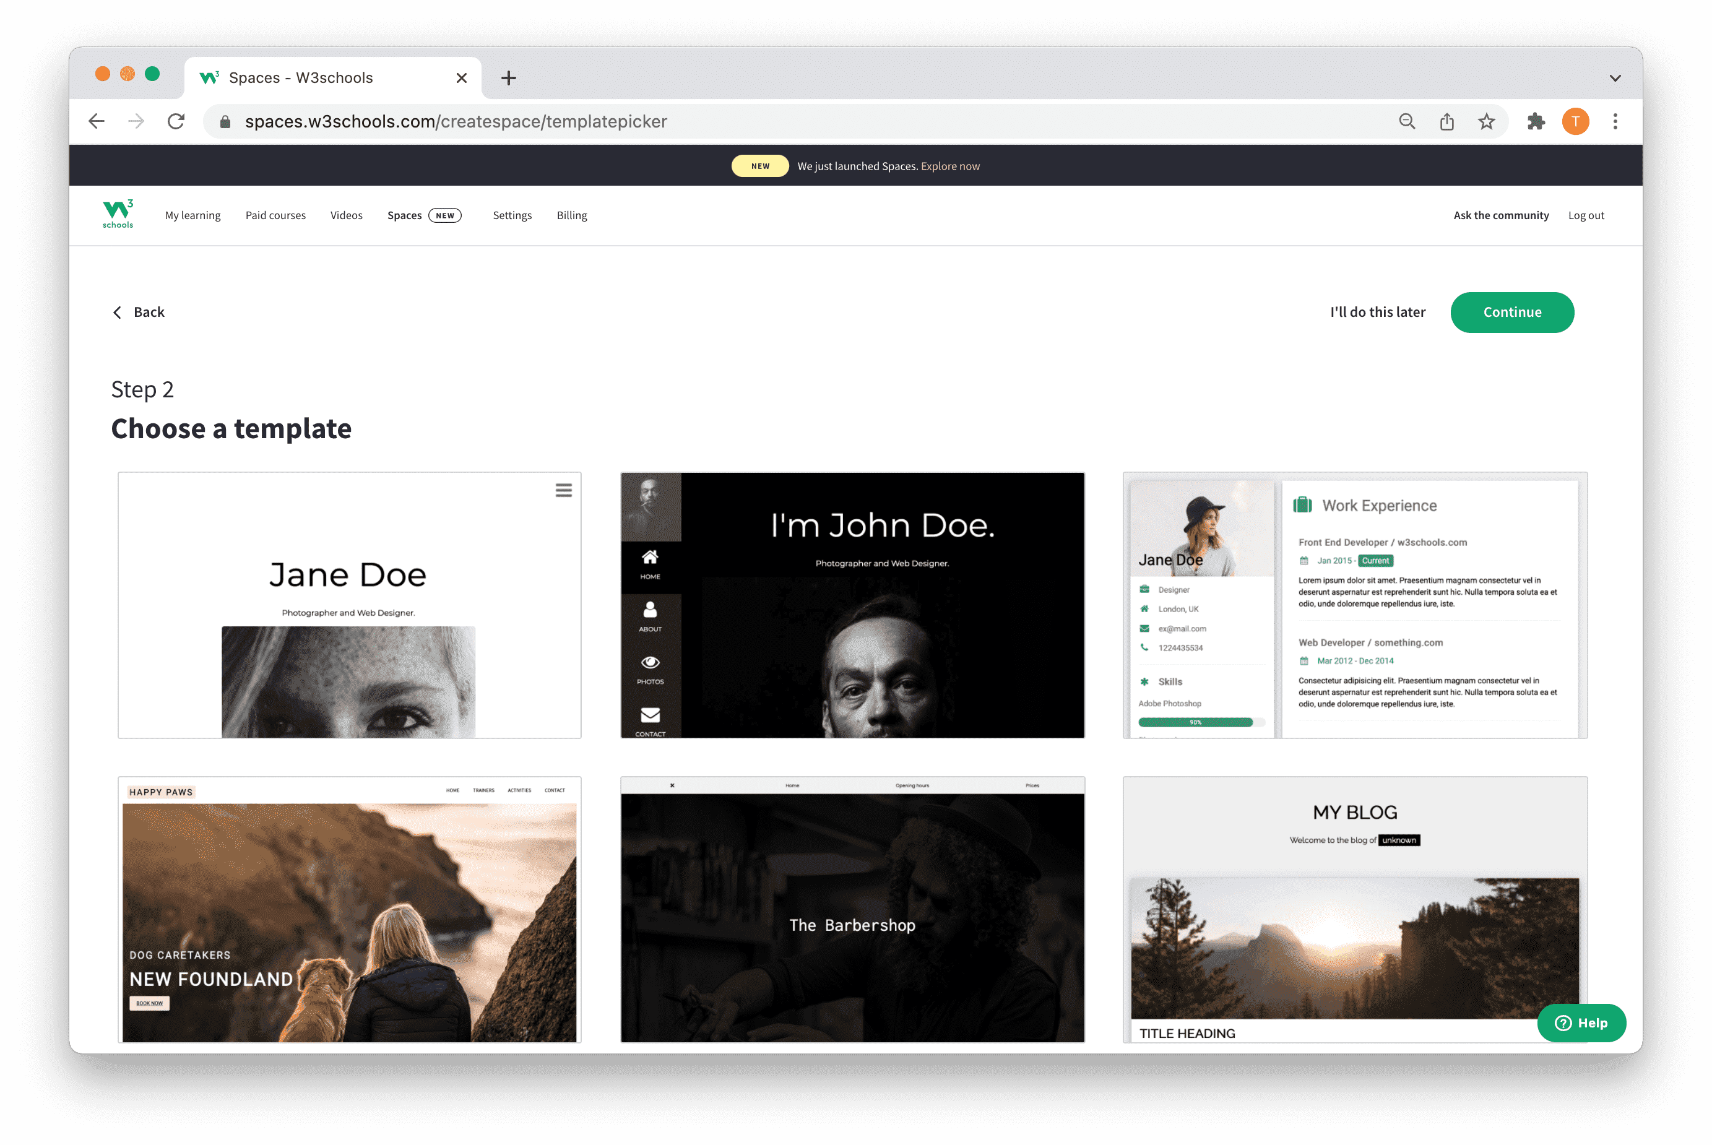This screenshot has width=1712, height=1145.
Task: Open the orange T profile avatar
Action: [x=1575, y=121]
